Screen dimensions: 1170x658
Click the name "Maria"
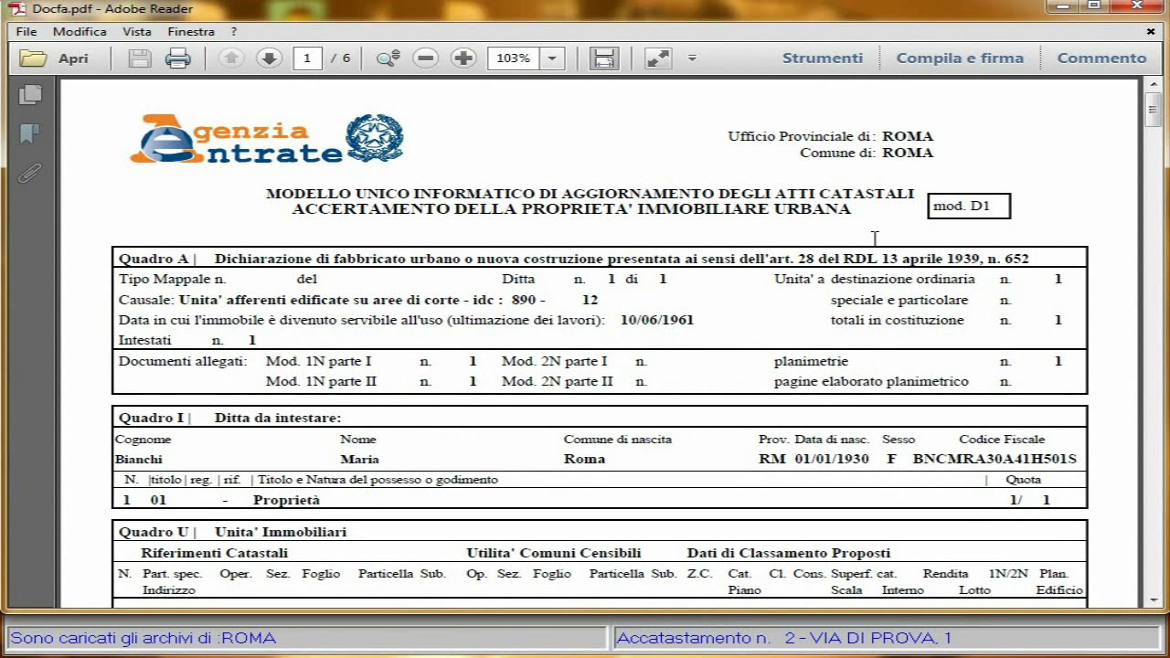359,459
